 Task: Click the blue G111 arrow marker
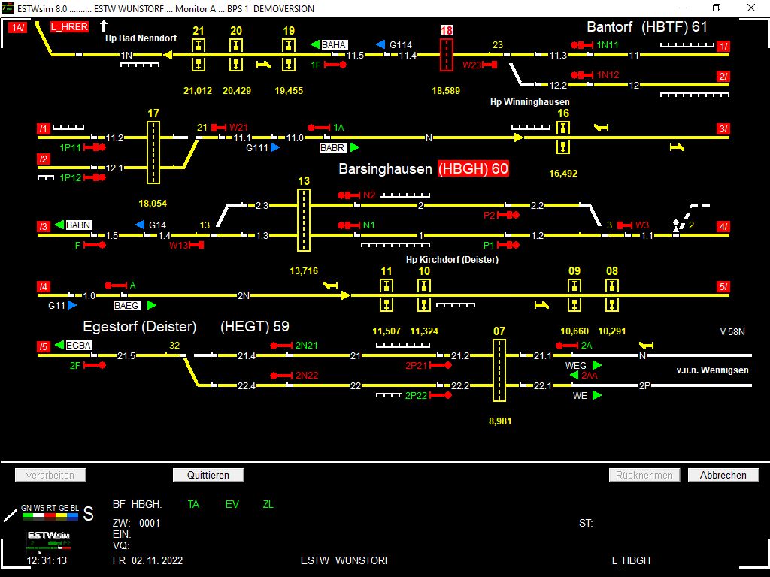(275, 148)
